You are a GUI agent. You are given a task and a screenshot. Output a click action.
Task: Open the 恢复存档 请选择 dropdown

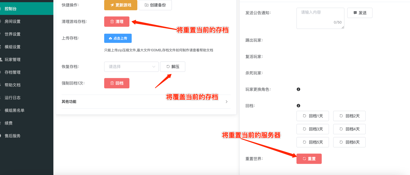click(x=131, y=67)
